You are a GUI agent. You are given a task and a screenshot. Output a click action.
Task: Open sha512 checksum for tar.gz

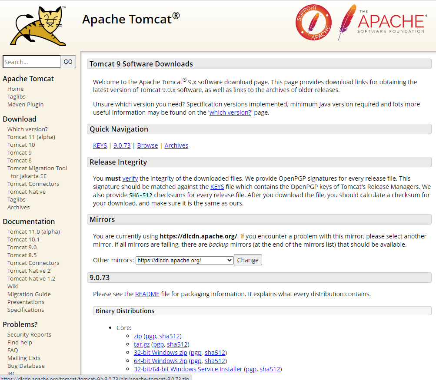click(177, 344)
